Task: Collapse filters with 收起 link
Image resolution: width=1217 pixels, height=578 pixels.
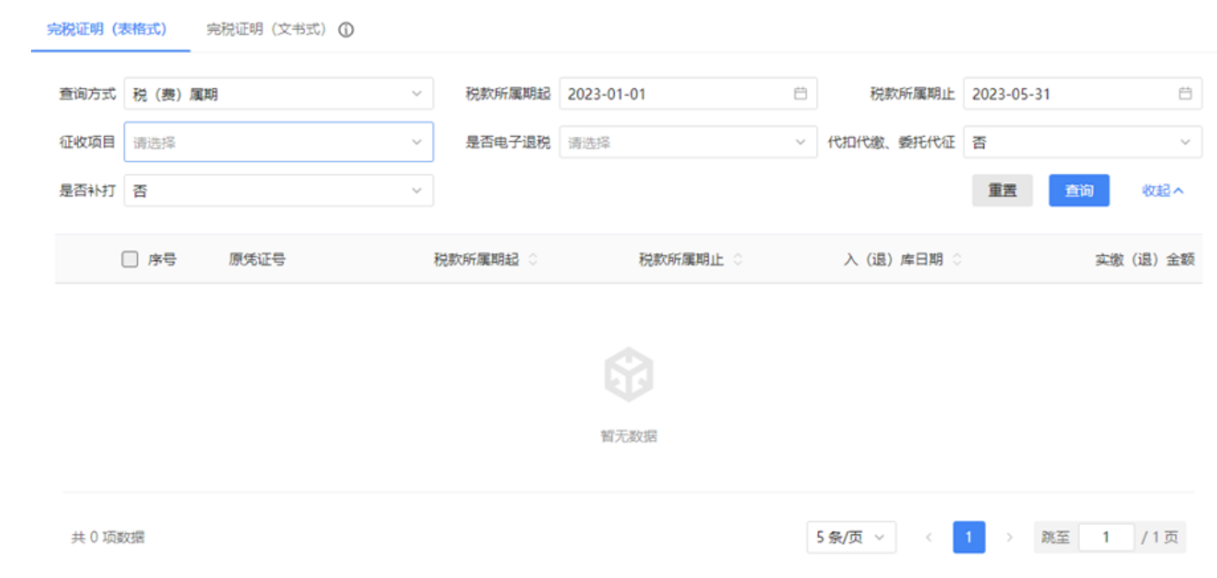Action: pyautogui.click(x=1162, y=190)
